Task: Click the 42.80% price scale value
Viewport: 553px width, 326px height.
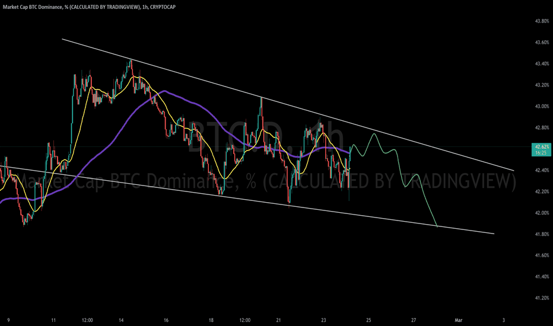Action: [542, 127]
